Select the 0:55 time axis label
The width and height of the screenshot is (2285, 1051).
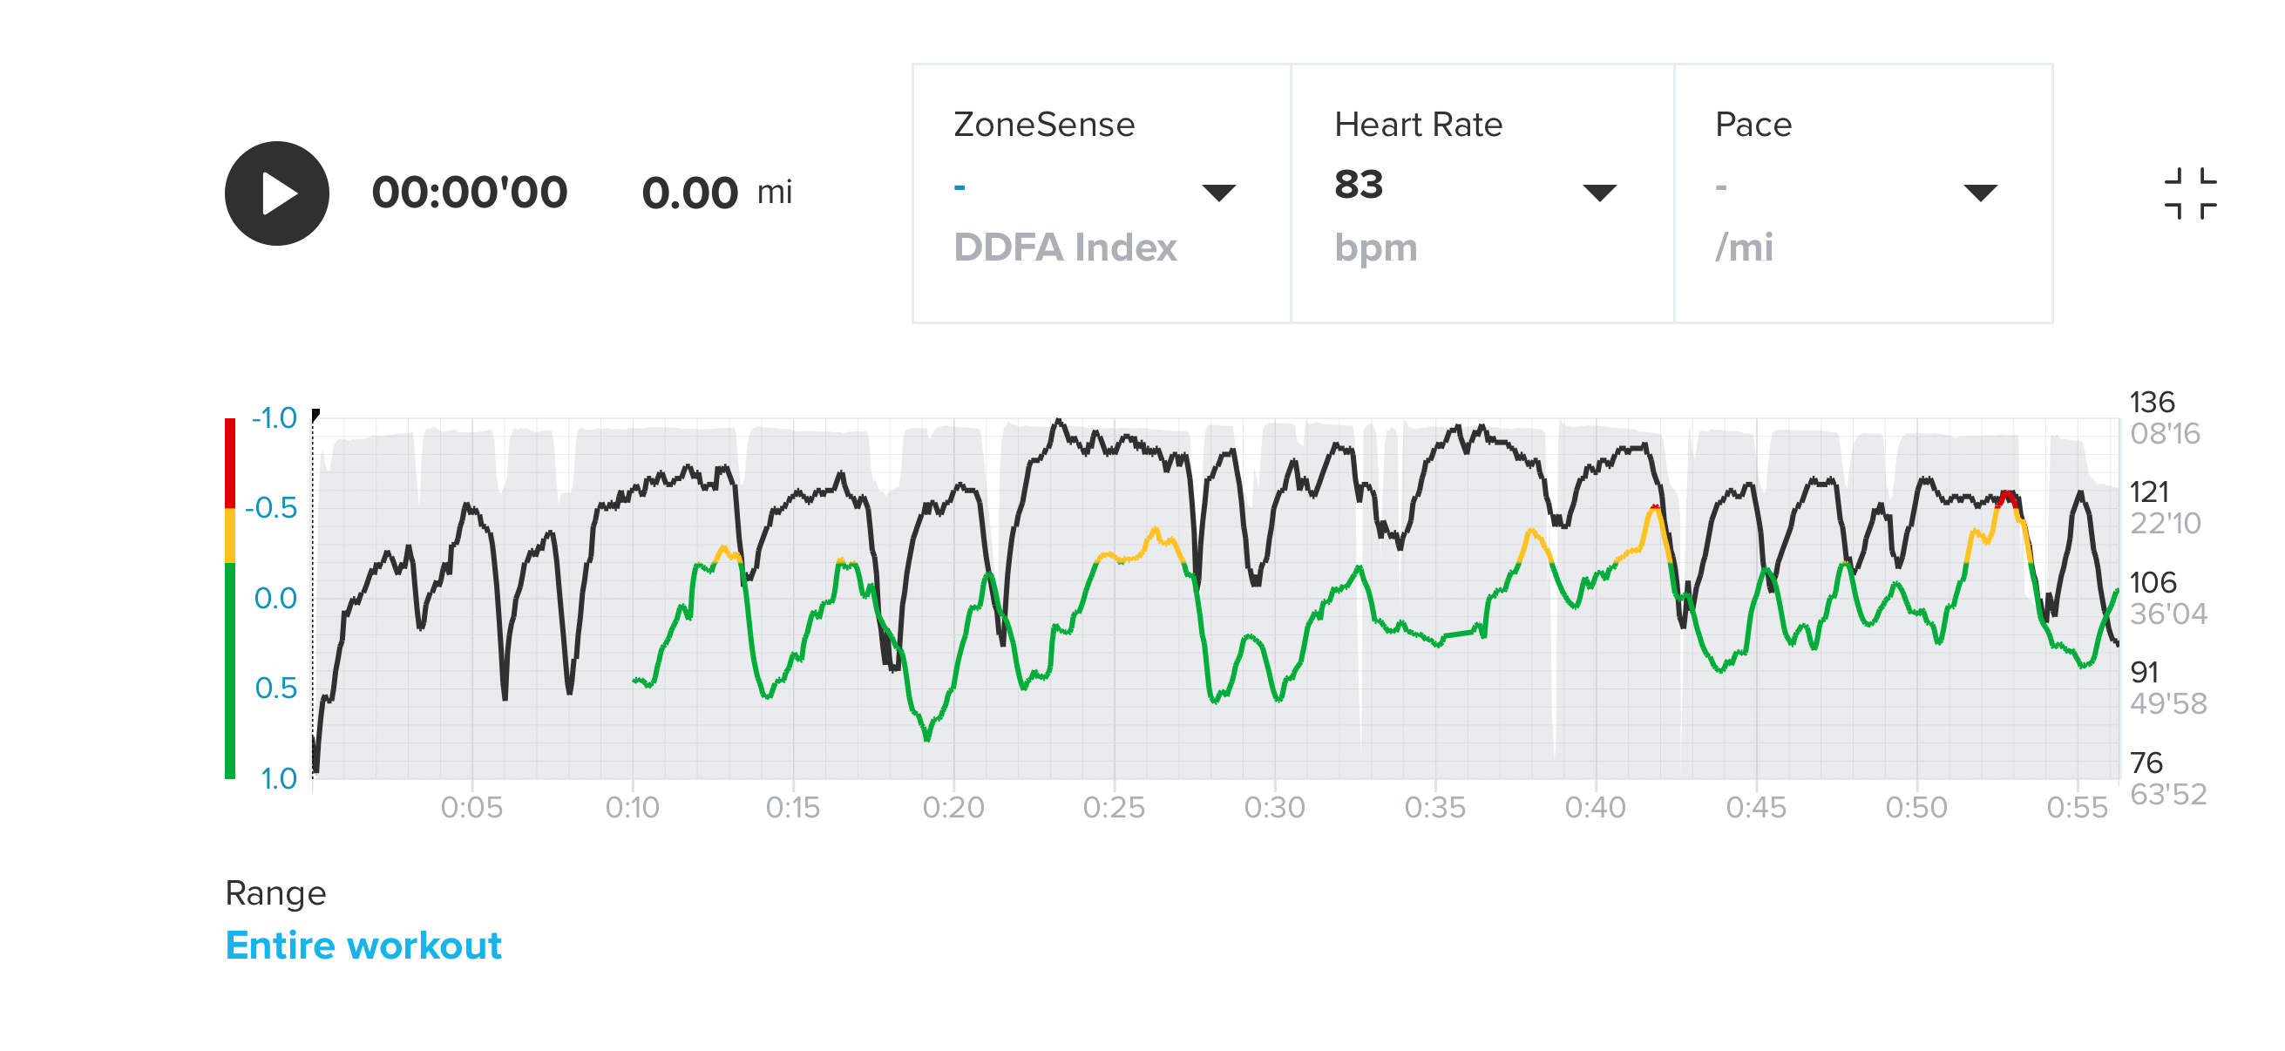[2077, 807]
